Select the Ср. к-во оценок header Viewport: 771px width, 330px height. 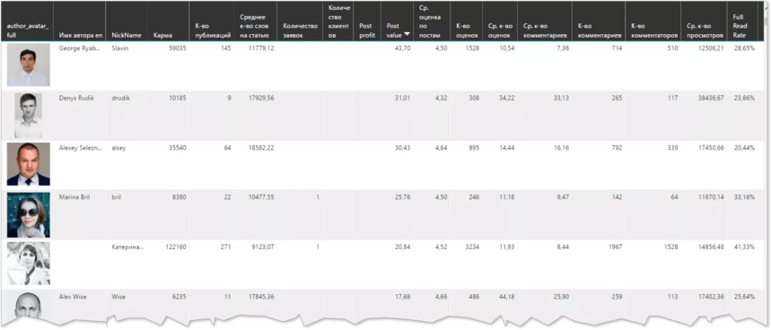click(x=501, y=30)
